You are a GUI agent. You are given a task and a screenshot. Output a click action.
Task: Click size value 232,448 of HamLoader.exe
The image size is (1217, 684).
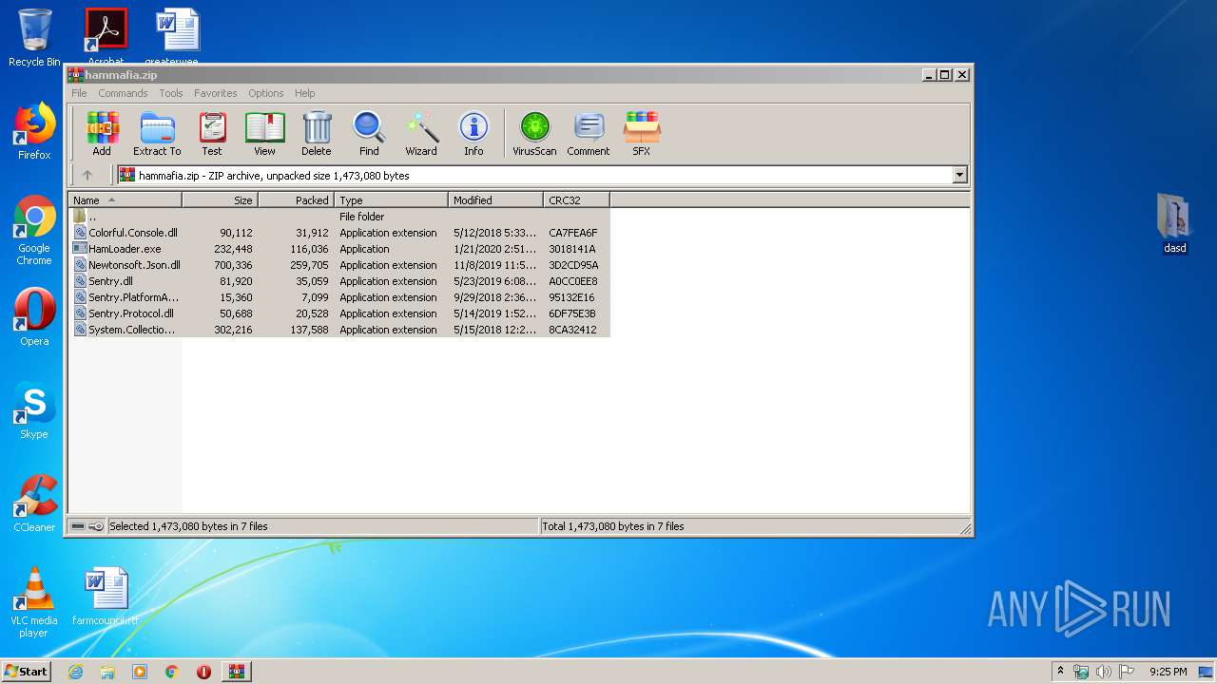coord(233,249)
